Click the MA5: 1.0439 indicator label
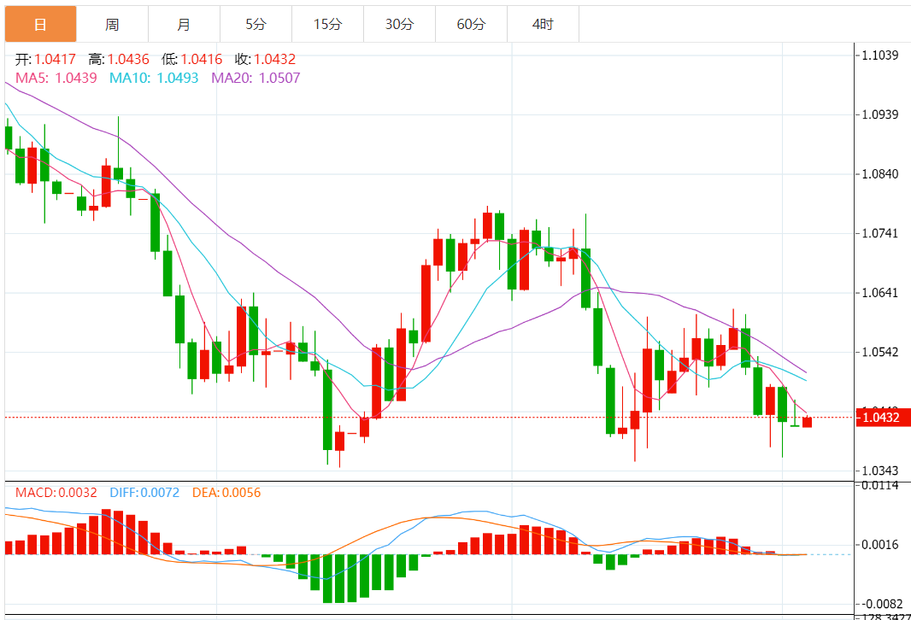The width and height of the screenshot is (911, 620). pyautogui.click(x=56, y=78)
